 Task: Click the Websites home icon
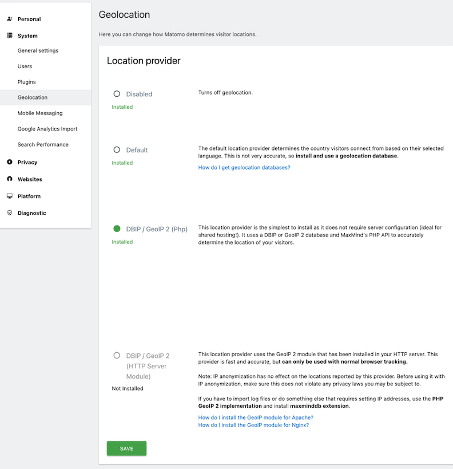click(9, 179)
